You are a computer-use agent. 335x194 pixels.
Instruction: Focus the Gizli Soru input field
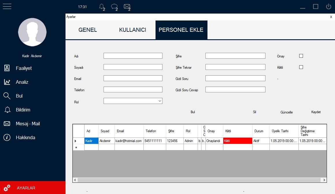(235, 78)
